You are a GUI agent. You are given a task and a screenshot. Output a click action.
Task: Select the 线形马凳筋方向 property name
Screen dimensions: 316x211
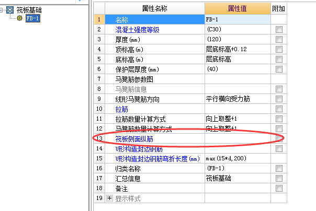pos(137,99)
